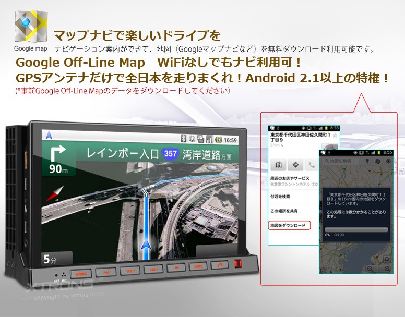Tap the my-location target icon

coord(388,161)
